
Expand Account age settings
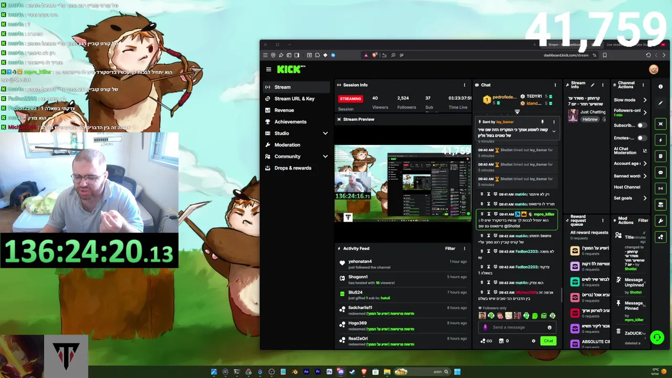645,163
